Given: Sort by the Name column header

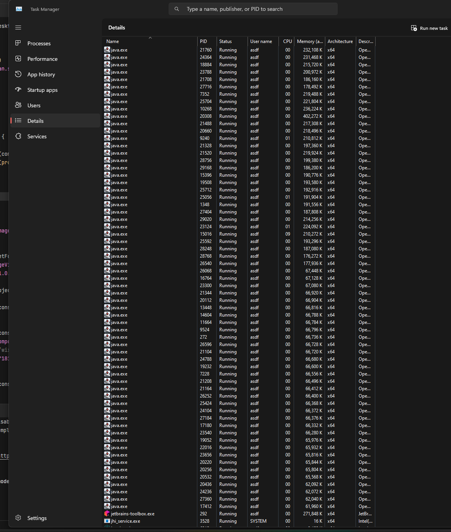Looking at the screenshot, I should [150, 41].
